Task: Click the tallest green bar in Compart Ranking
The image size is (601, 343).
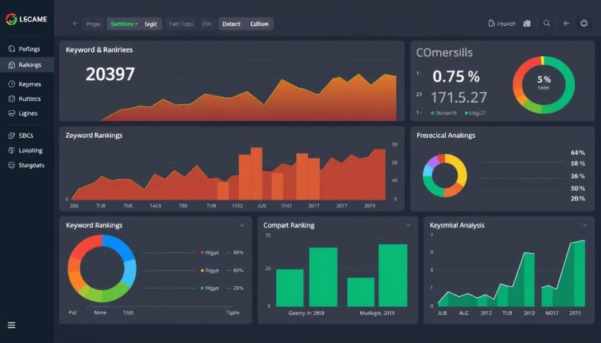Action: pos(393,275)
